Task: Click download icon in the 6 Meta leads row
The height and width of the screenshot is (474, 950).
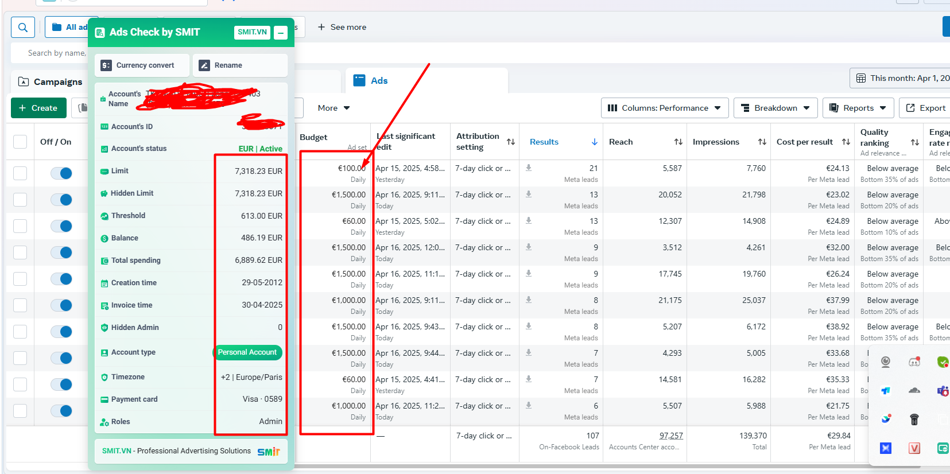Action: [x=529, y=406]
